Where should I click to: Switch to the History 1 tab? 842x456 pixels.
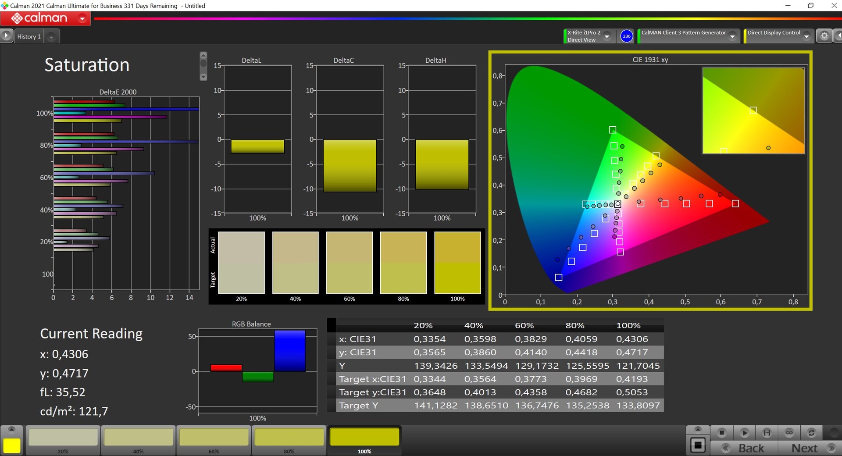[29, 36]
